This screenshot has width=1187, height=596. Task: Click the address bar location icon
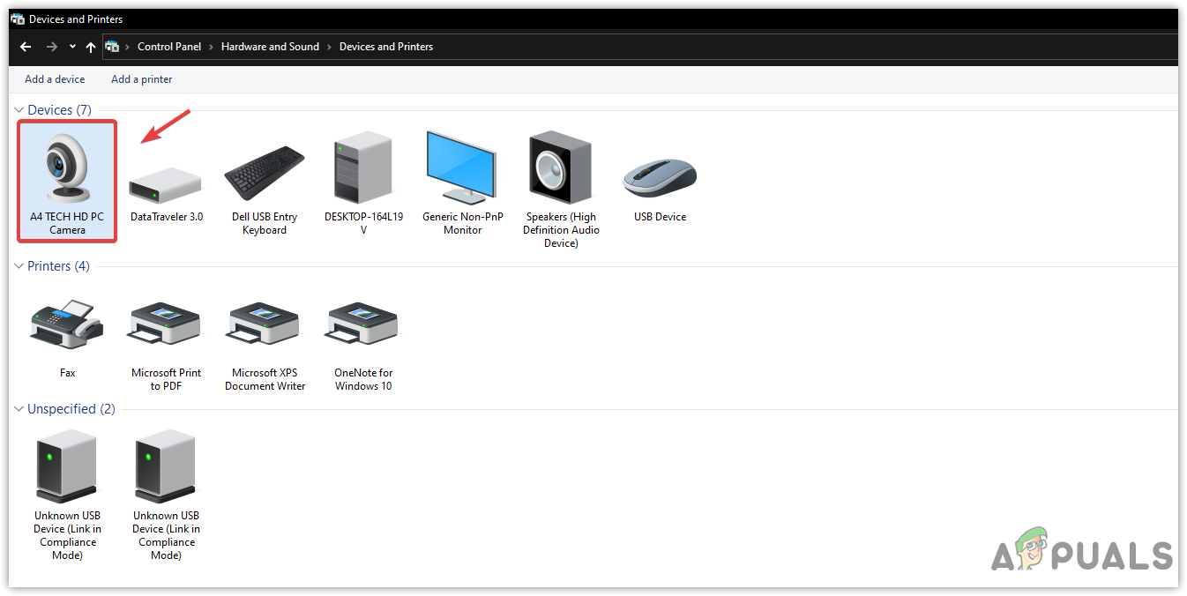[112, 47]
